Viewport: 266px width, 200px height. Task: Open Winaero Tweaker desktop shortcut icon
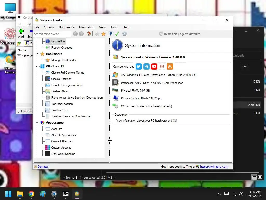10,64
